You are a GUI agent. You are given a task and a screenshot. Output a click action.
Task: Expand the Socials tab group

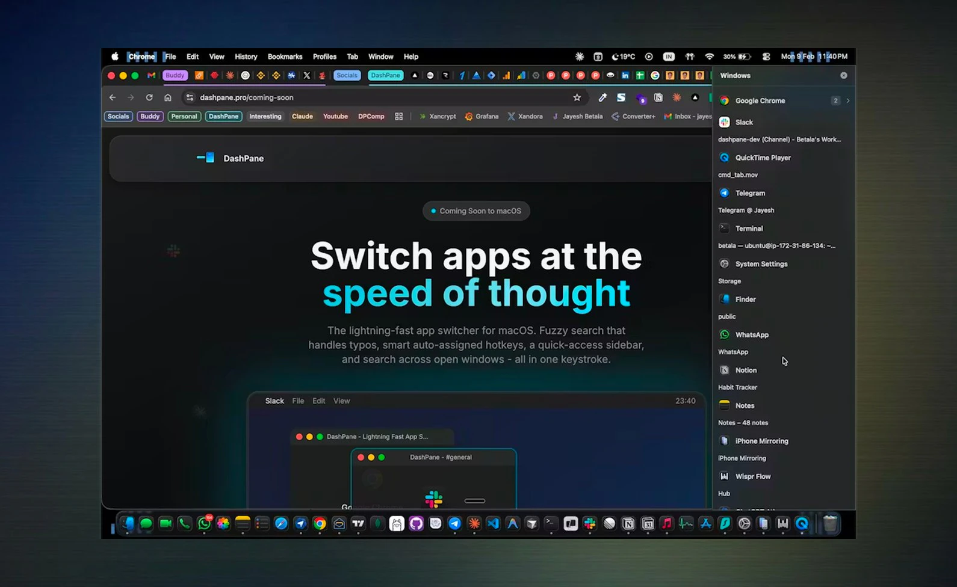point(347,75)
